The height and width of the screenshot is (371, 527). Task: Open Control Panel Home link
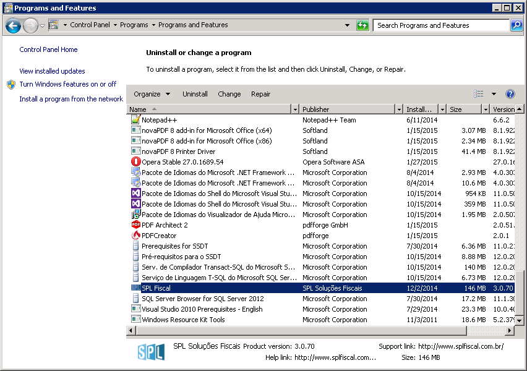48,49
